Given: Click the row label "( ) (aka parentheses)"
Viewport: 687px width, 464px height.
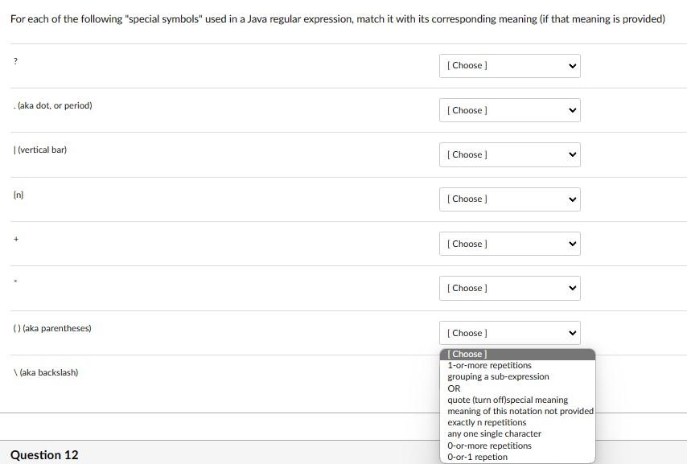Looking at the screenshot, I should click(51, 328).
